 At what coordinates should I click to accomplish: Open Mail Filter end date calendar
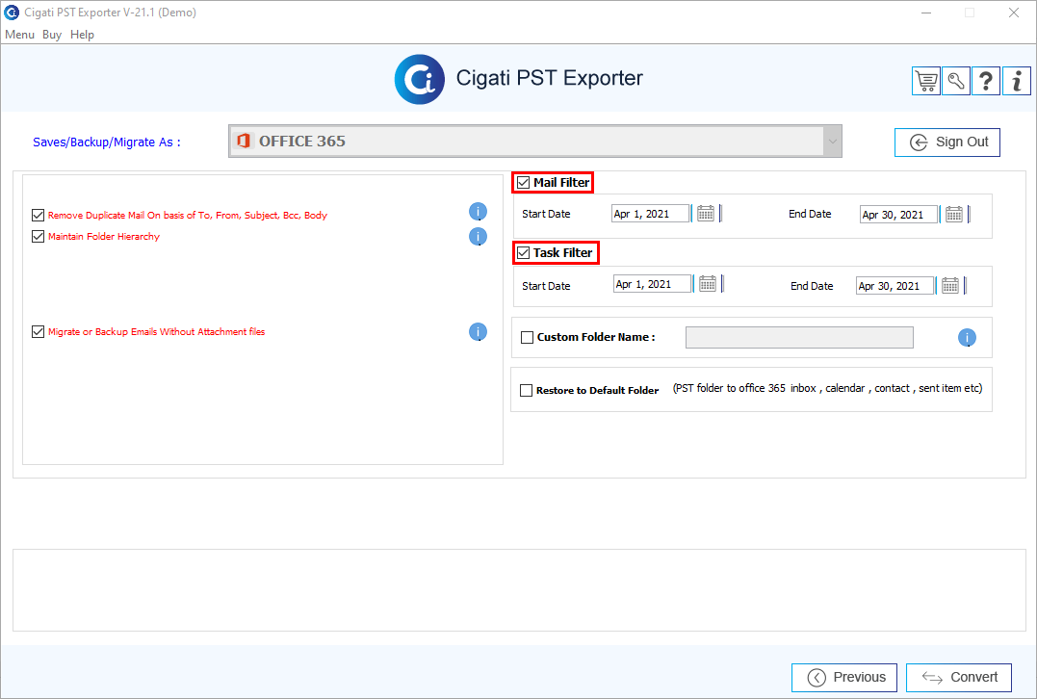tap(953, 215)
